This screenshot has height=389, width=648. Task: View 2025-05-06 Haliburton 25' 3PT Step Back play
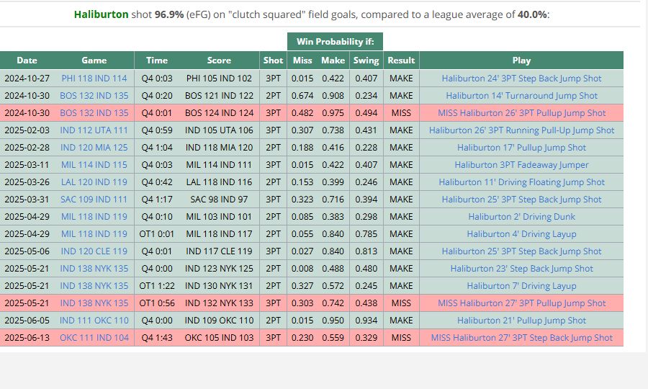click(x=521, y=251)
